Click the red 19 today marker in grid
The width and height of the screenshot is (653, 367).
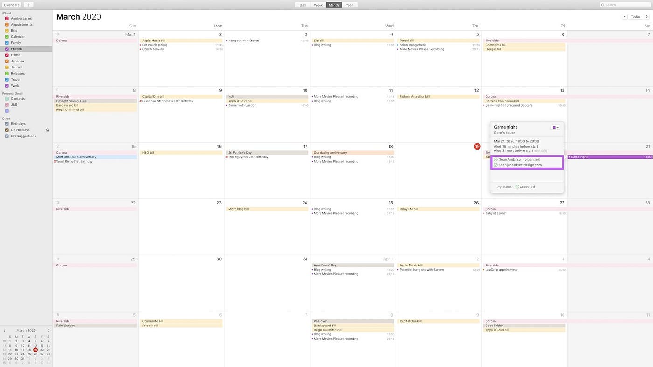(477, 146)
